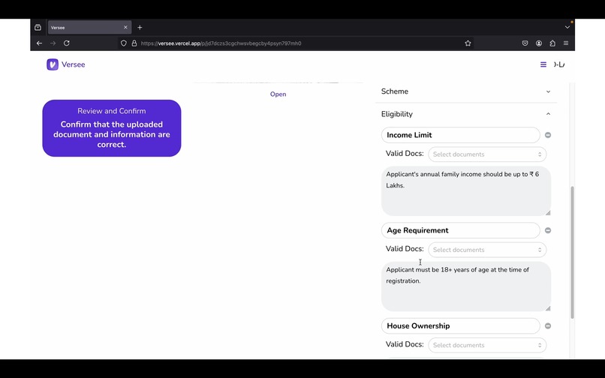Click the Review and Confirm heading

click(112, 111)
